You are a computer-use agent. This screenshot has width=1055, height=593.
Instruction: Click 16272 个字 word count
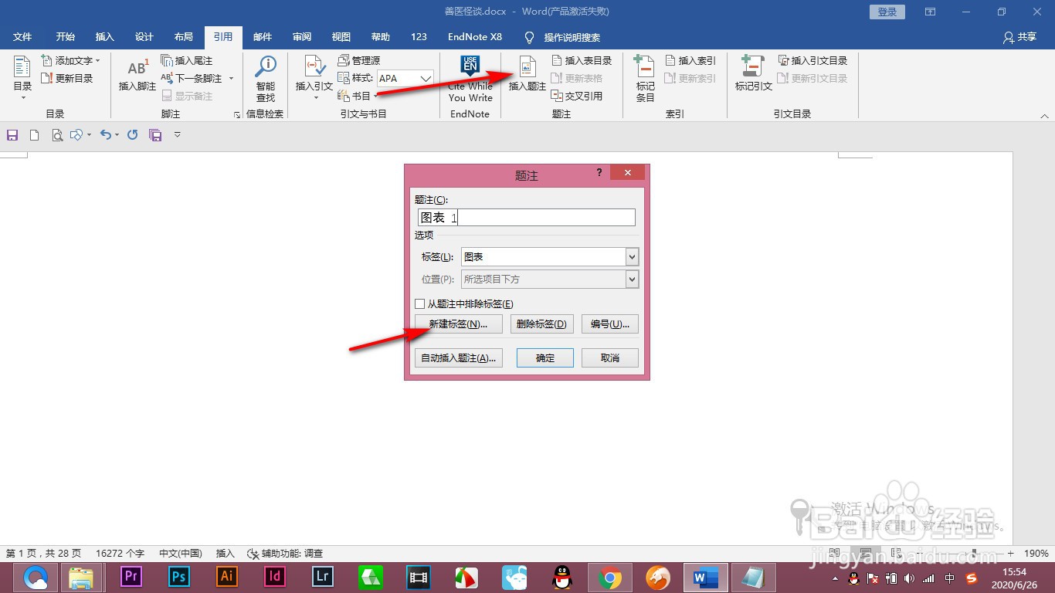tap(120, 554)
